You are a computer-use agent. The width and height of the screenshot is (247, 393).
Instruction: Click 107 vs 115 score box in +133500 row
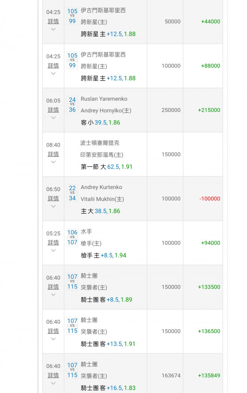tap(72, 282)
